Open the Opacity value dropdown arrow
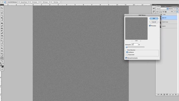This screenshot has width=179, height=101. (177, 9)
